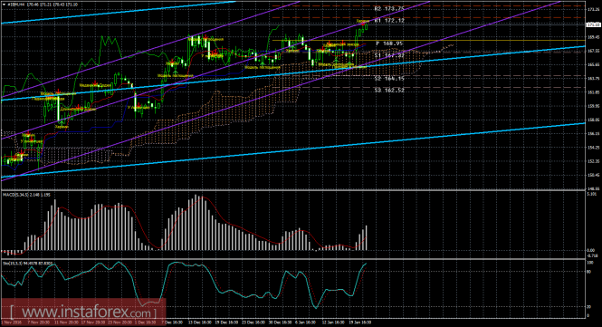Select the S3 162.52 support label
The width and height of the screenshot is (602, 327).
[x=389, y=91]
